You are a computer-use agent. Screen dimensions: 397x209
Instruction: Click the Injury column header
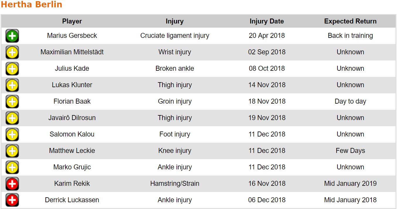pos(174,21)
